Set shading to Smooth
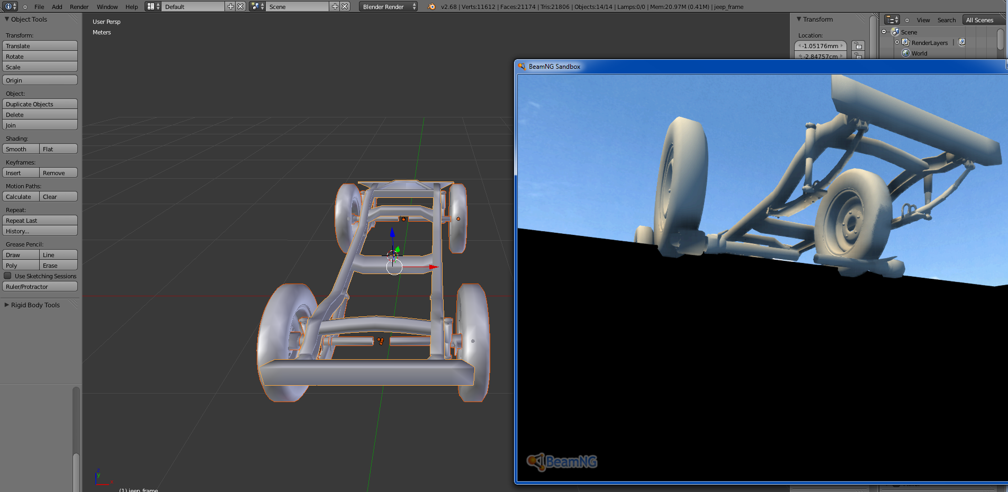Viewport: 1008px width, 492px height. (x=21, y=149)
